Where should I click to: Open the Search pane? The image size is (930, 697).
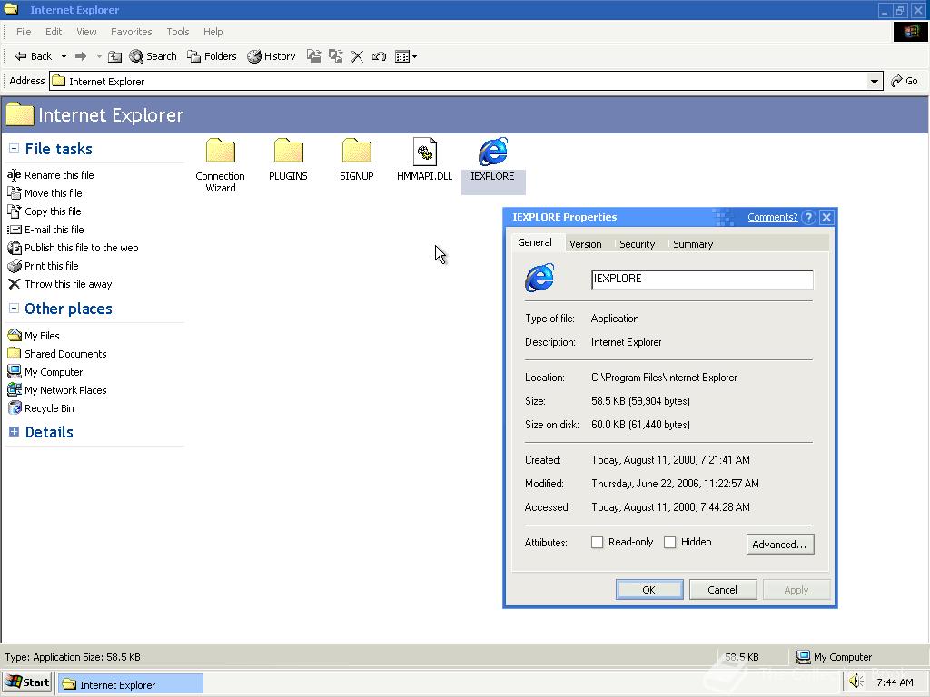coord(153,56)
